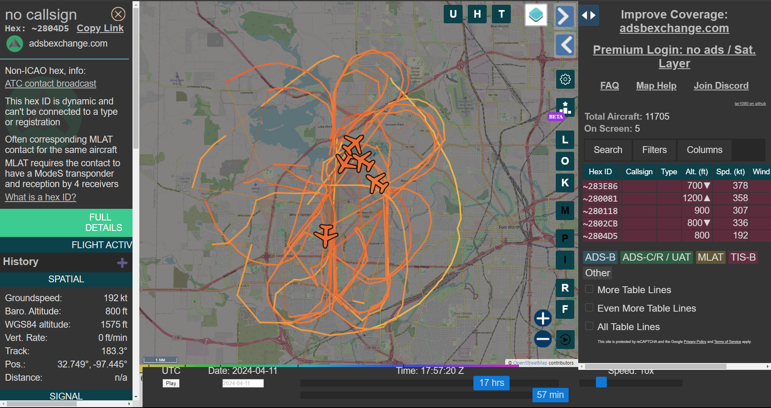The width and height of the screenshot is (771, 408).
Task: Toggle the K map button
Action: [x=565, y=183]
